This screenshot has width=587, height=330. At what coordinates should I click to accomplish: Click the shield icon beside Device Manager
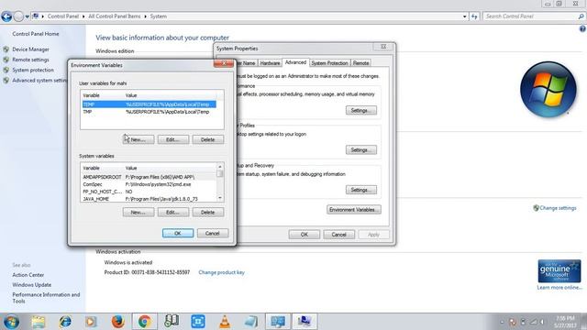[6, 49]
